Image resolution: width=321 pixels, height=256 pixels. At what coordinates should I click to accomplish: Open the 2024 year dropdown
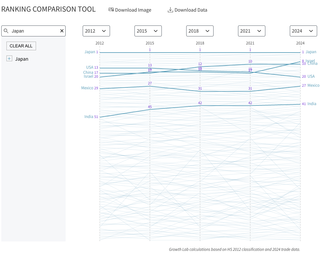(303, 31)
